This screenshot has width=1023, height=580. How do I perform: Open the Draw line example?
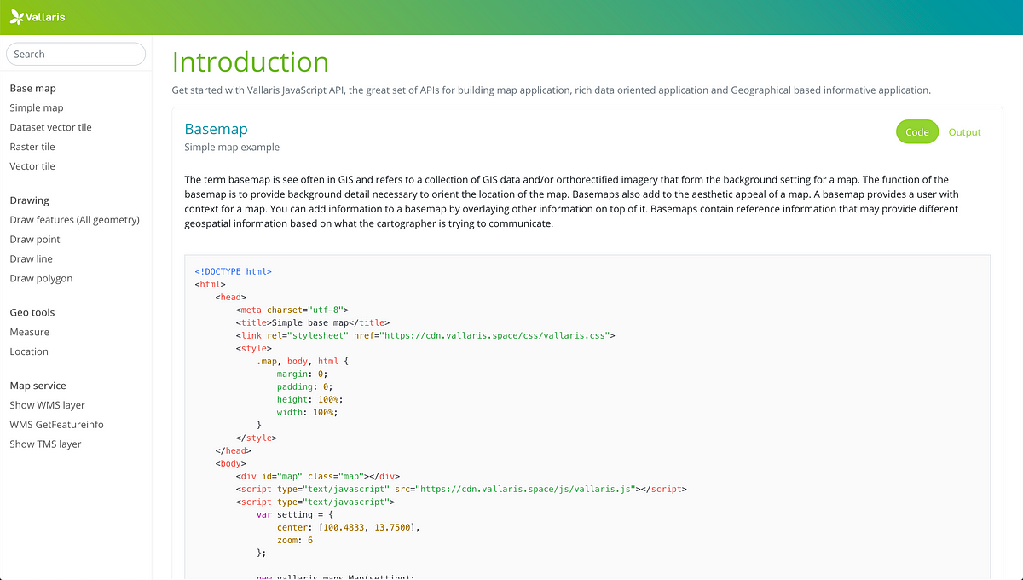[32, 258]
